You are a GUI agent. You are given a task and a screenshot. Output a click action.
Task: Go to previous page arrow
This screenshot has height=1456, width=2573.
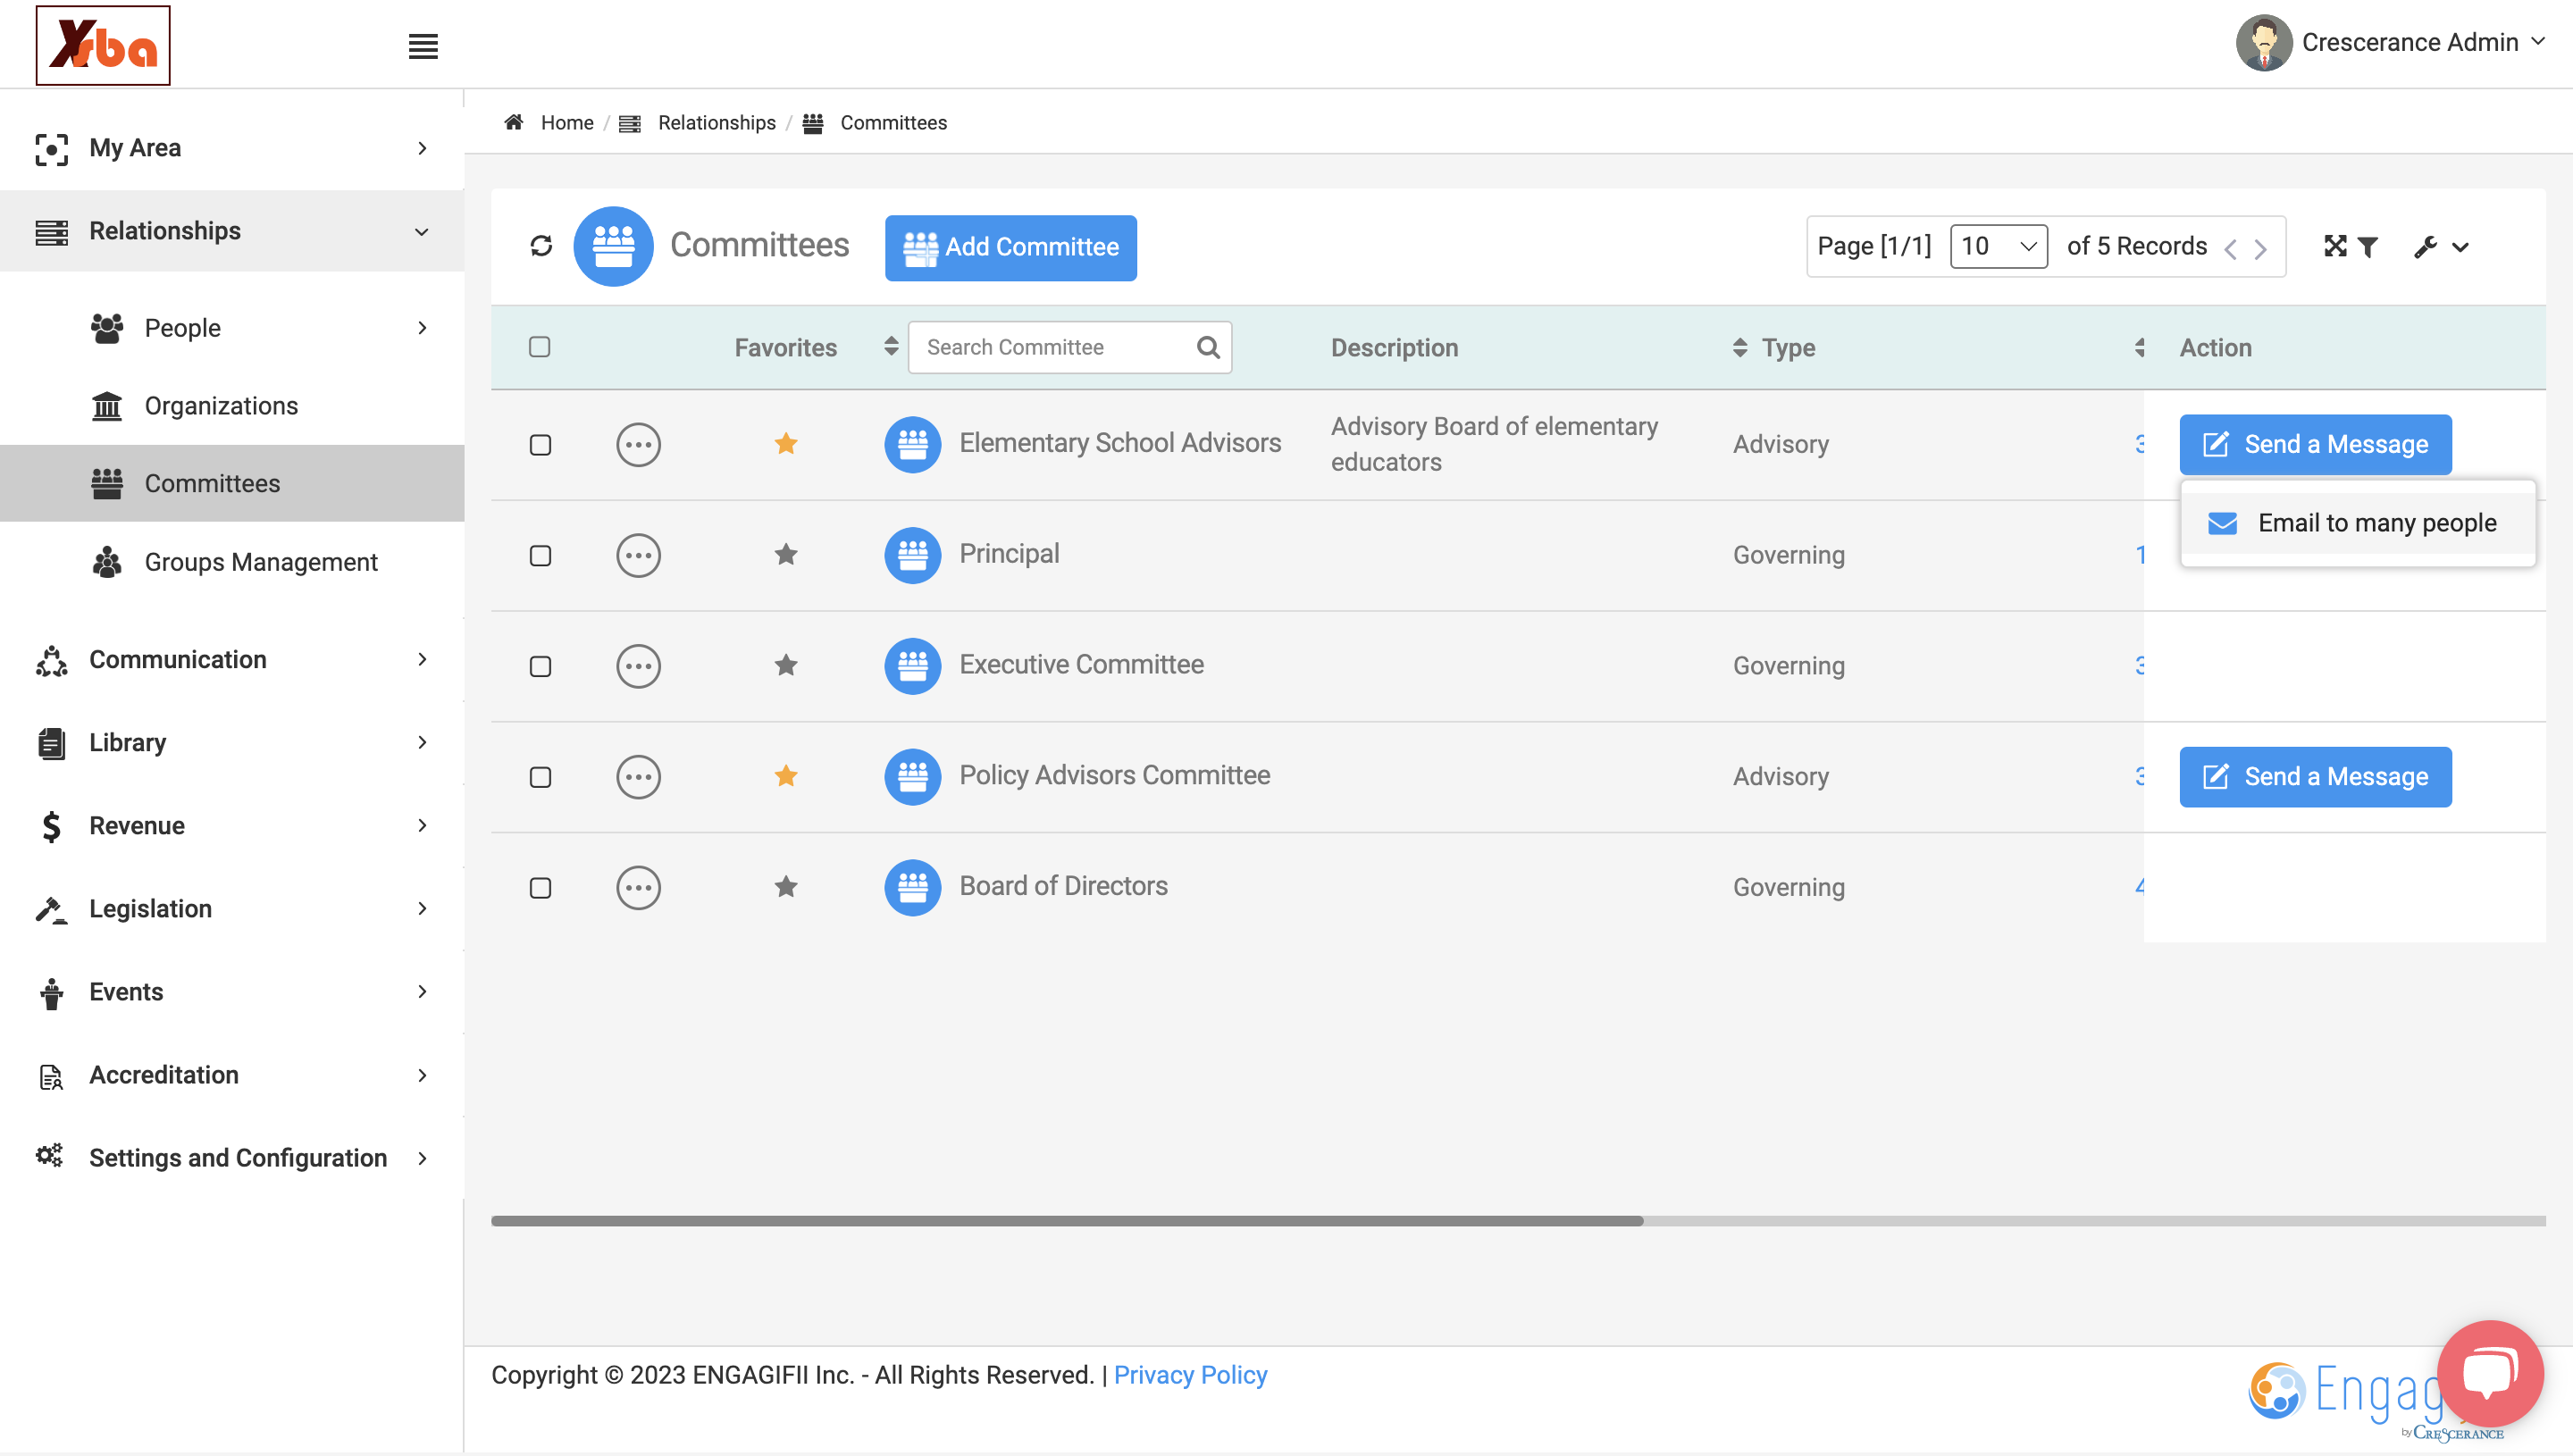coord(2230,249)
